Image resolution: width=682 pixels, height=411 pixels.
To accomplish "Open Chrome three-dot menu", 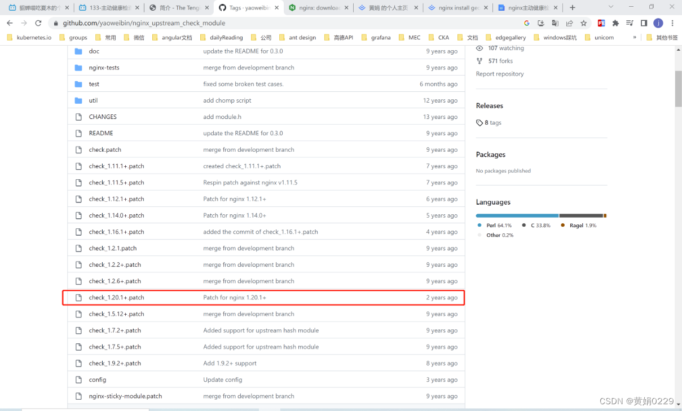I will tap(672, 23).
